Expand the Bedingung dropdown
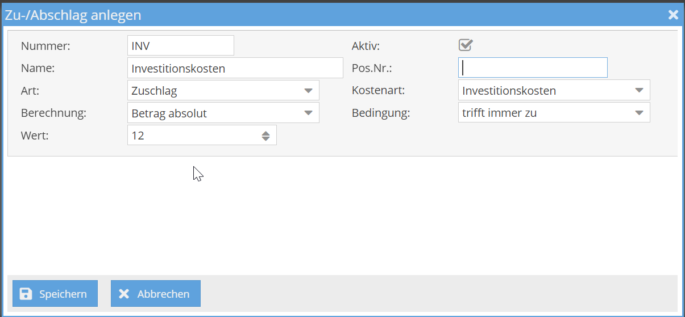Viewport: 685px width, 317px height. 639,113
